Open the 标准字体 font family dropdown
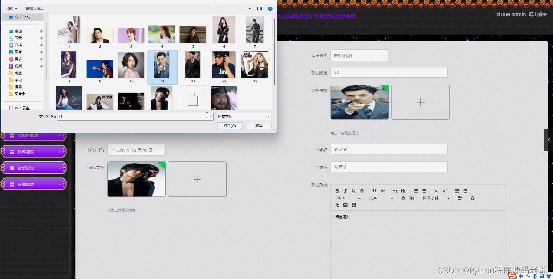 (x=431, y=198)
